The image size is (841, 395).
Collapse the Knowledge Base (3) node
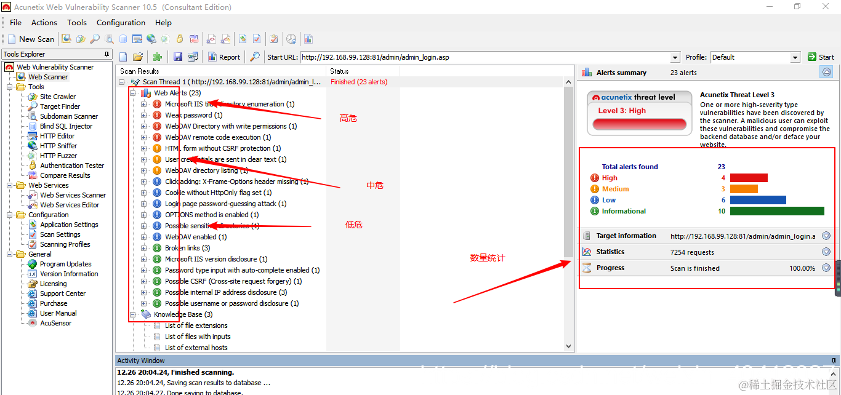[133, 314]
